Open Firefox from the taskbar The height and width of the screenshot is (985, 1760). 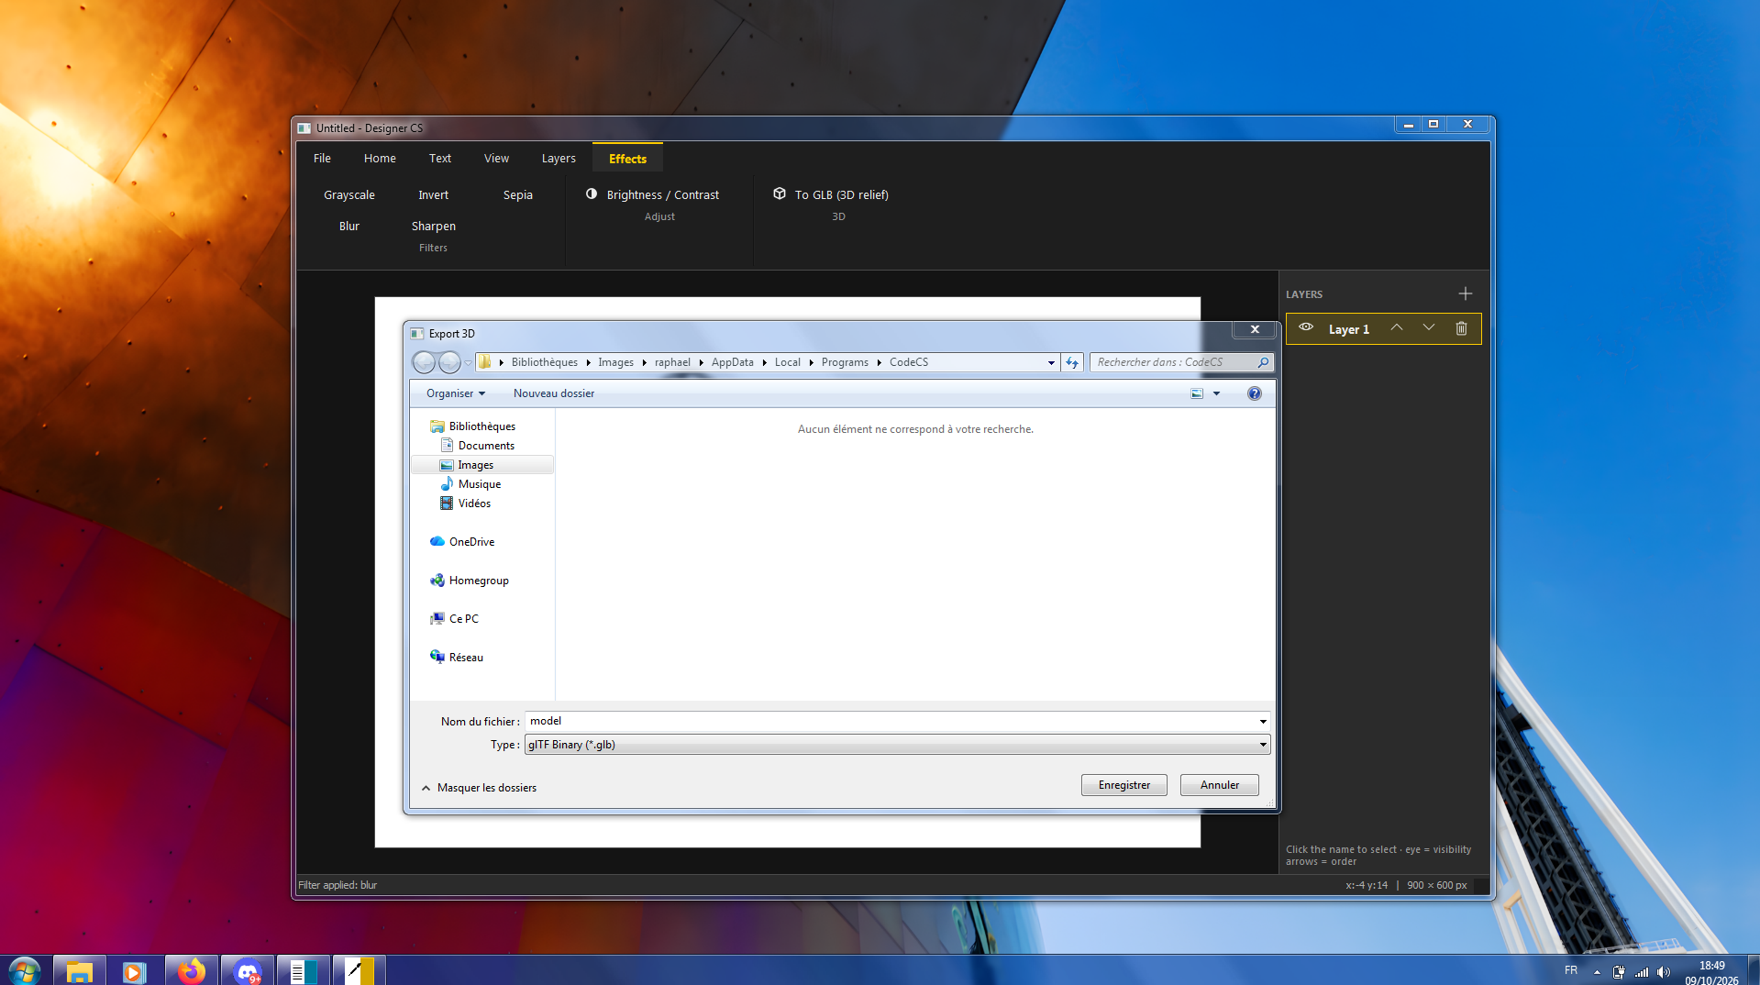click(192, 970)
